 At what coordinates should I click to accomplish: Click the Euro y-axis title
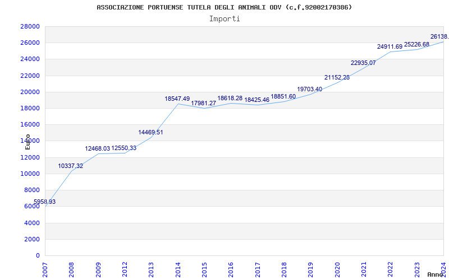28,142
